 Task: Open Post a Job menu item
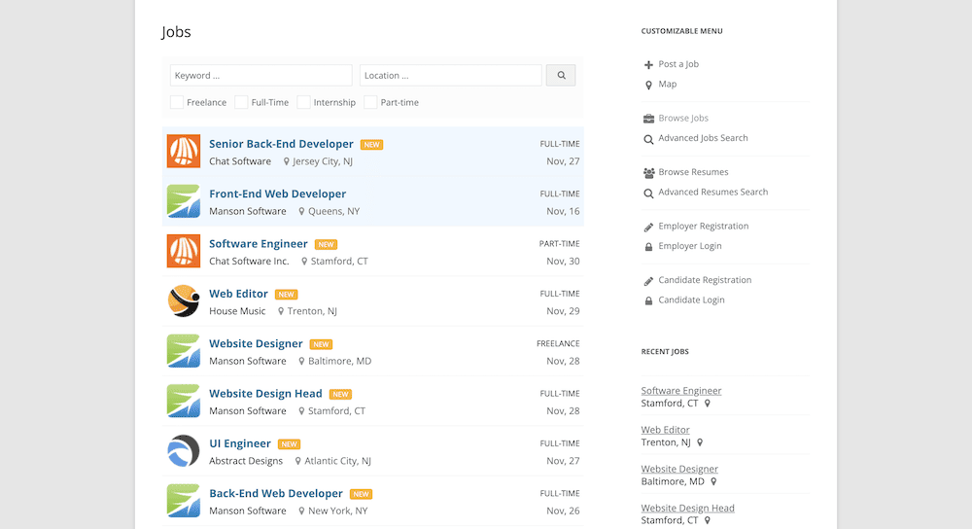click(678, 64)
